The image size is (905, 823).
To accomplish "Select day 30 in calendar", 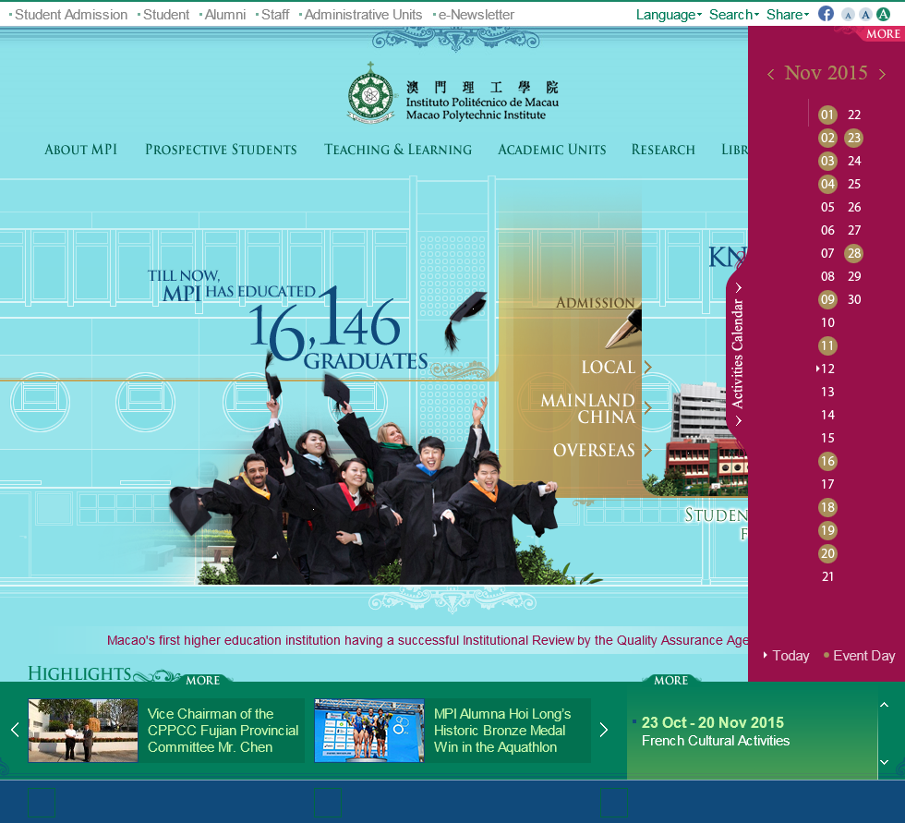I will (x=854, y=299).
